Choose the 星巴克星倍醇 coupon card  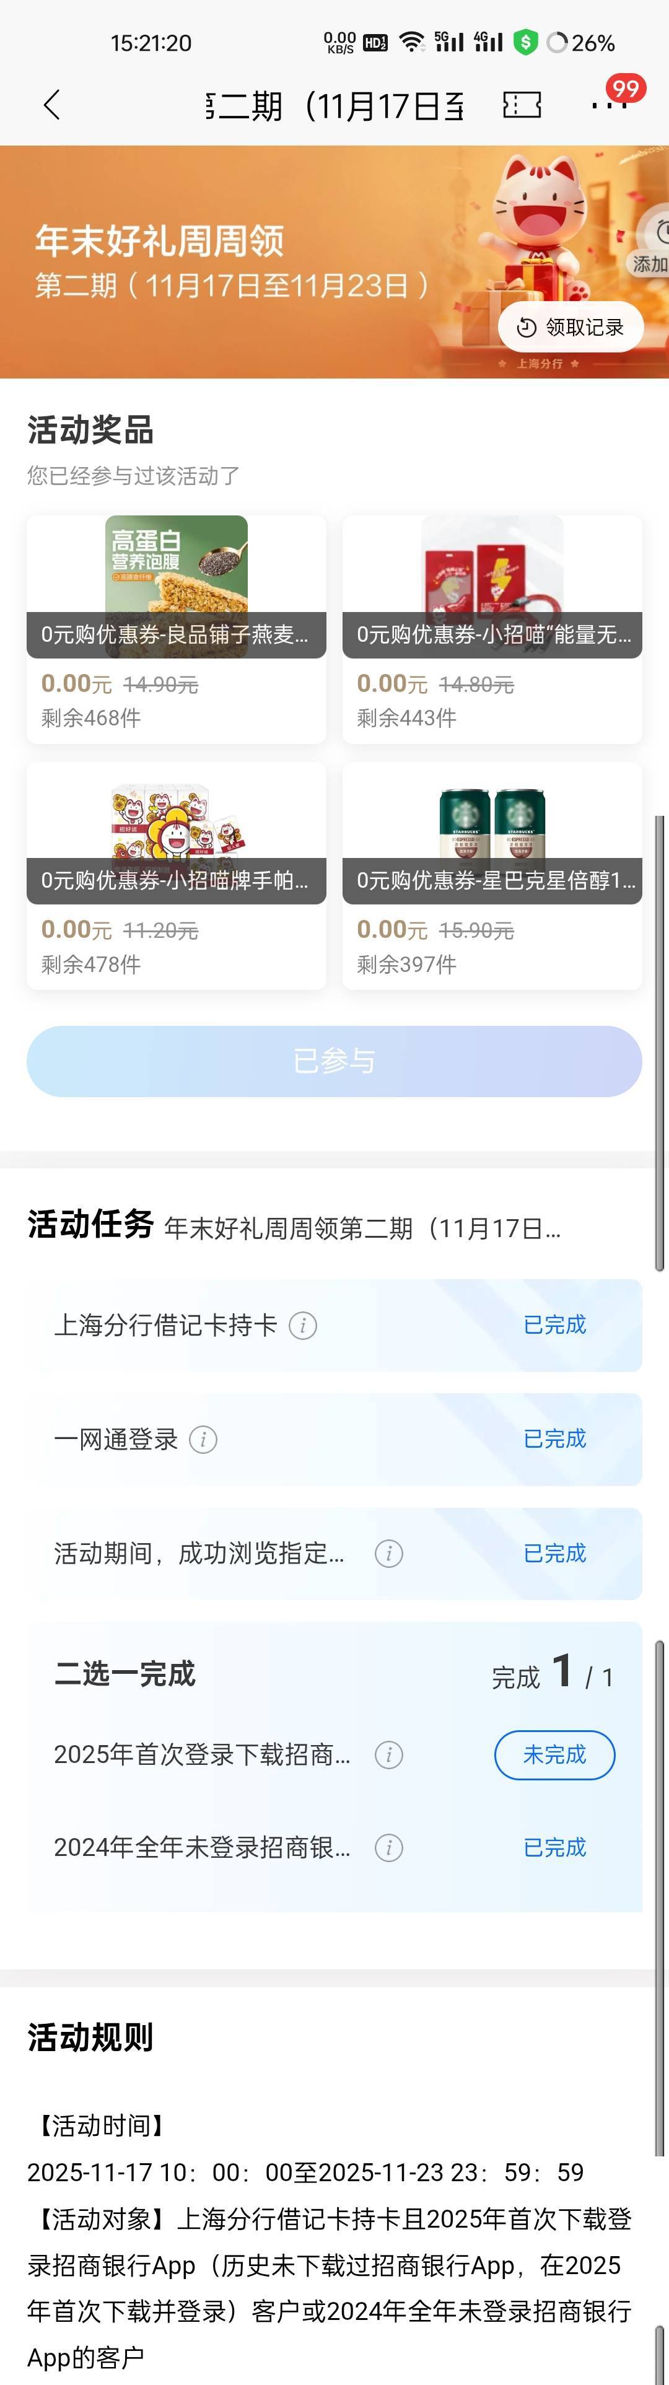(x=492, y=875)
